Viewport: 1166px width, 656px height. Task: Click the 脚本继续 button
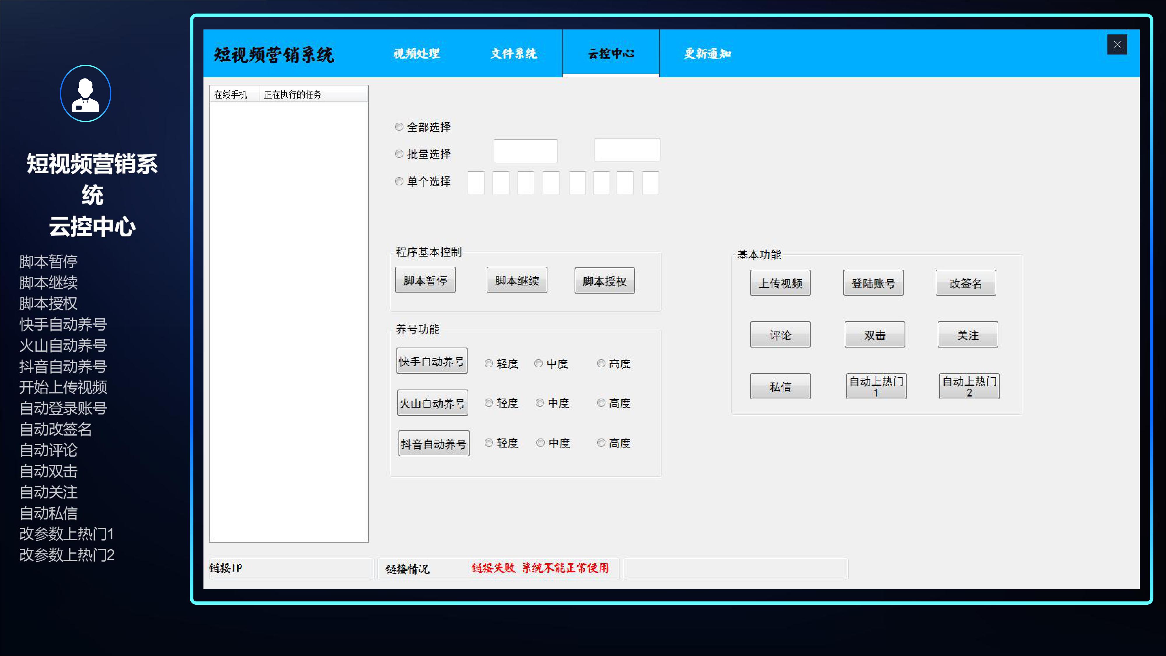point(517,280)
